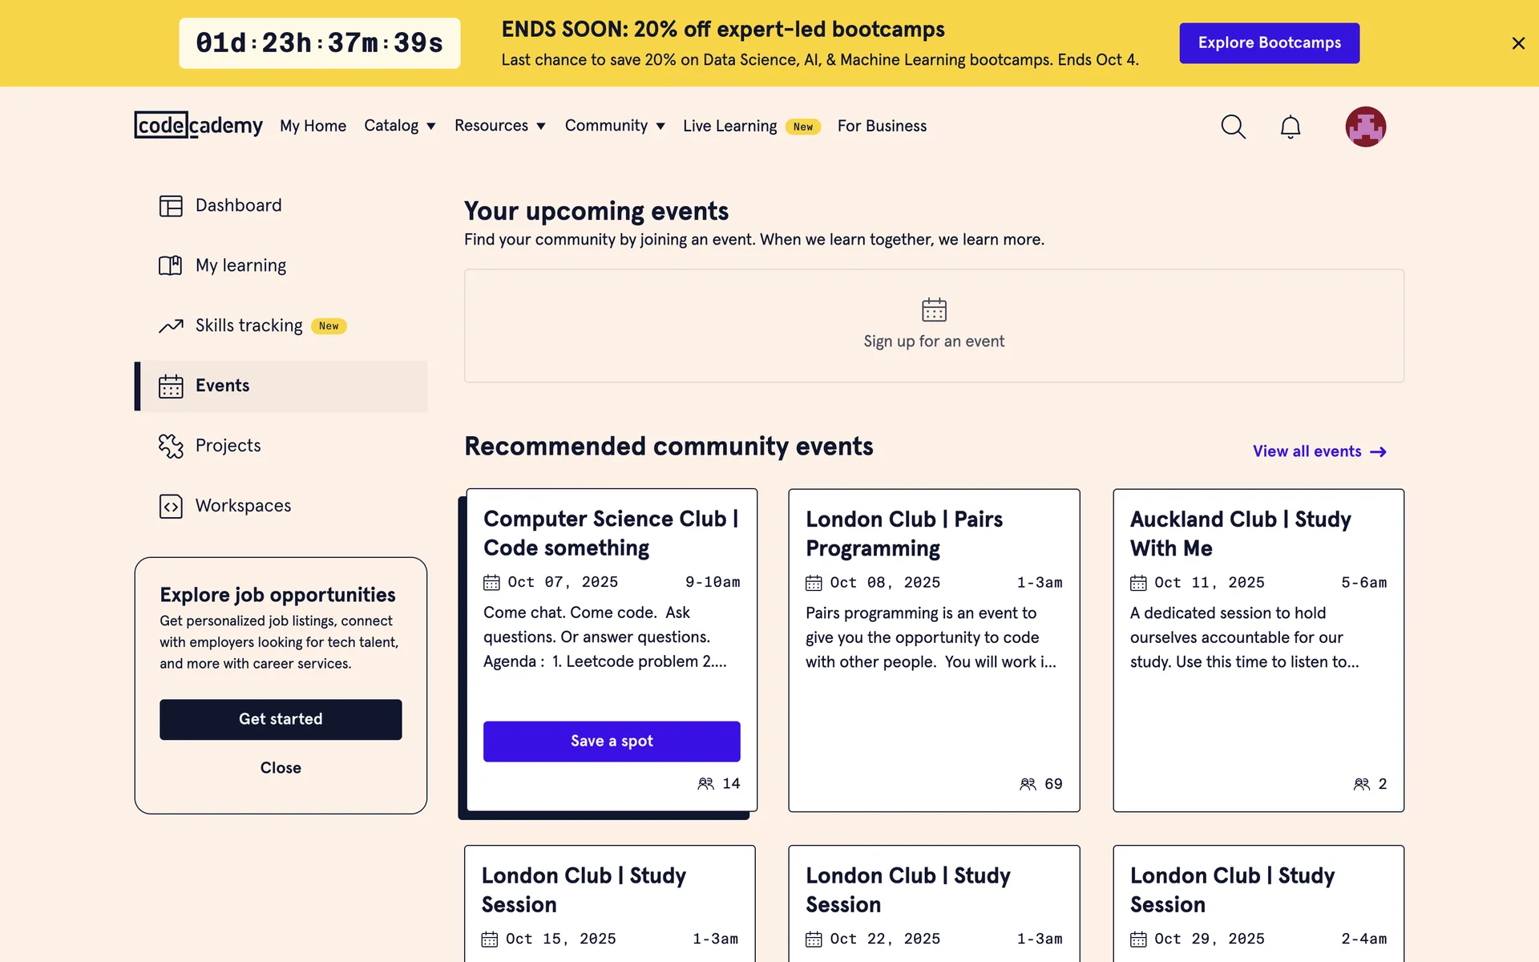The image size is (1539, 962).
Task: Click Save a spot button
Action: [611, 741]
